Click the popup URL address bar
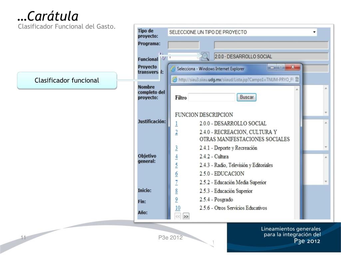This screenshot has height=255, width=341. point(236,80)
